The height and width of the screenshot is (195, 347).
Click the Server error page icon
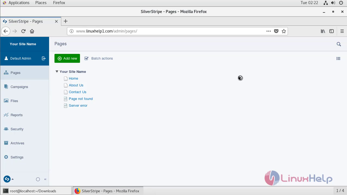(66, 106)
